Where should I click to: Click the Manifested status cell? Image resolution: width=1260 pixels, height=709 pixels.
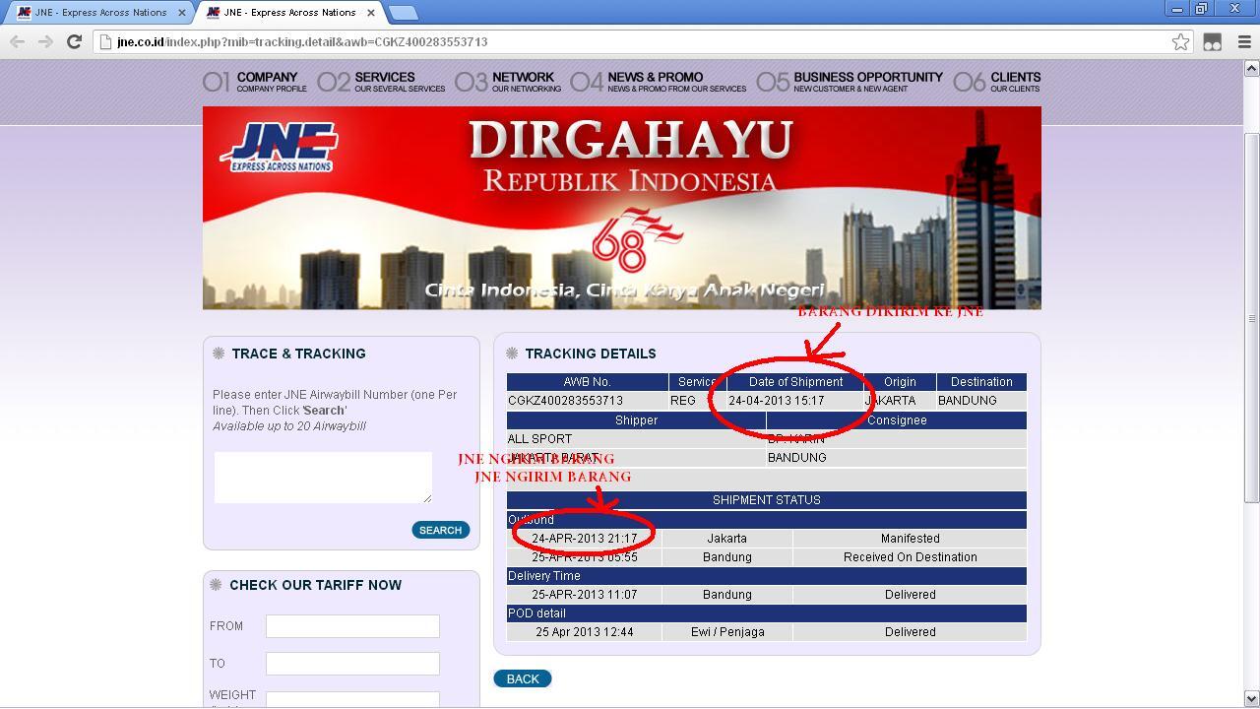[x=910, y=539]
